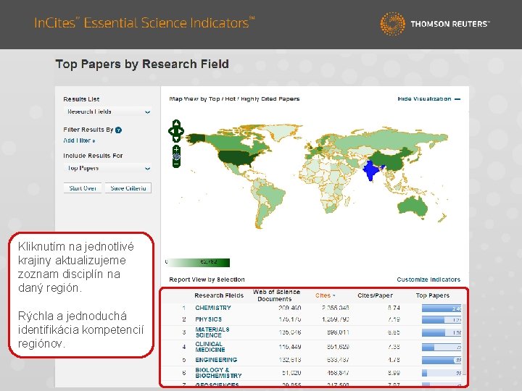Open the Include Results For Top Papers dropdown
The height and width of the screenshot is (391, 522).
coord(107,168)
